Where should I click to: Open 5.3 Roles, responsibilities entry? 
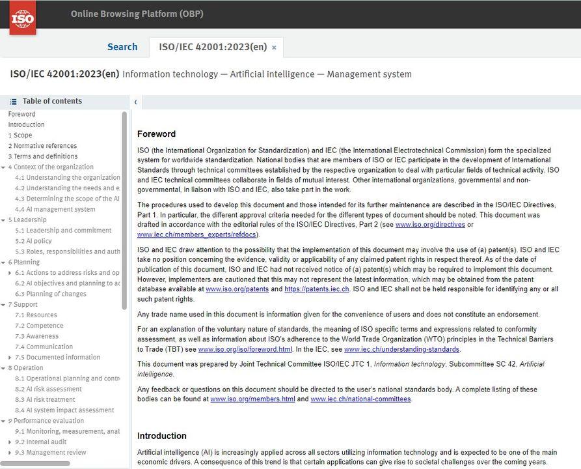pyautogui.click(x=68, y=251)
